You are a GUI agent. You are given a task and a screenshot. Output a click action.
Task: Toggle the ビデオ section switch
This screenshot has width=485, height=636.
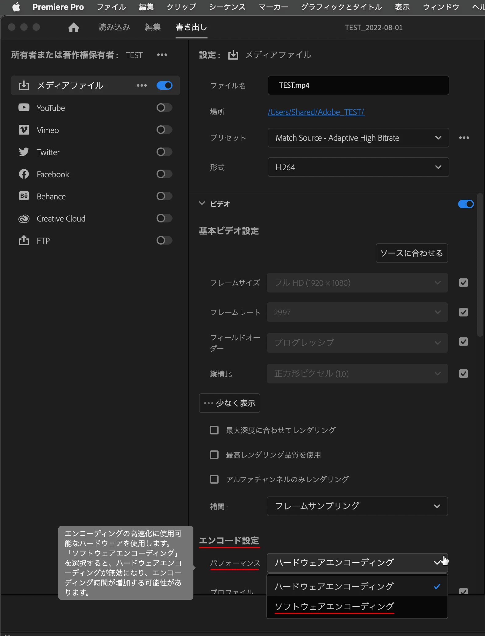tap(466, 204)
